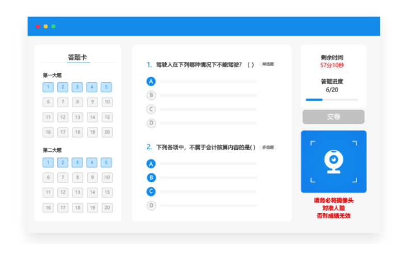Check option D for question 2
Screen dimensions: 400x256
point(151,205)
